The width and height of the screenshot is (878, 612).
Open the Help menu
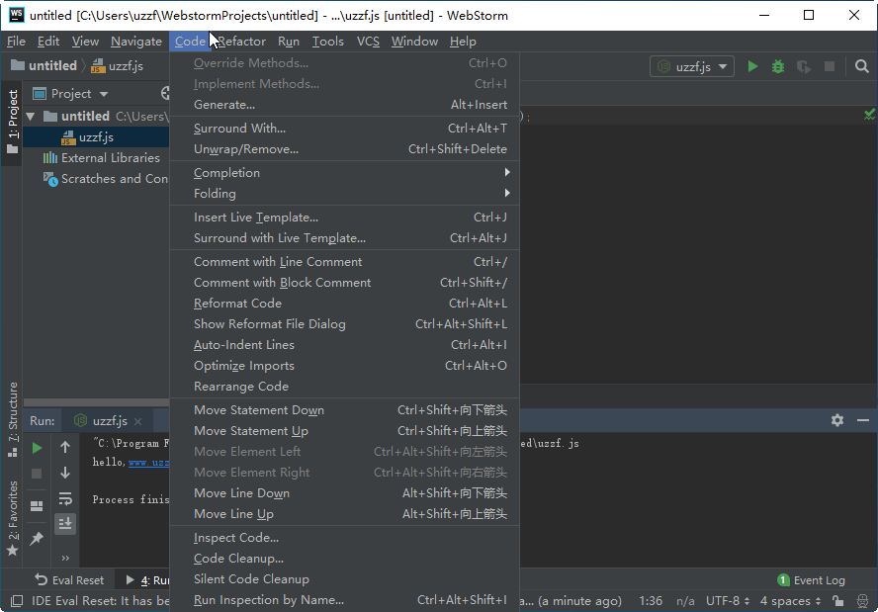(x=463, y=42)
